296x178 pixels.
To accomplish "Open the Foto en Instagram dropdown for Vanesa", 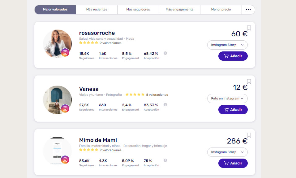I will (x=227, y=99).
